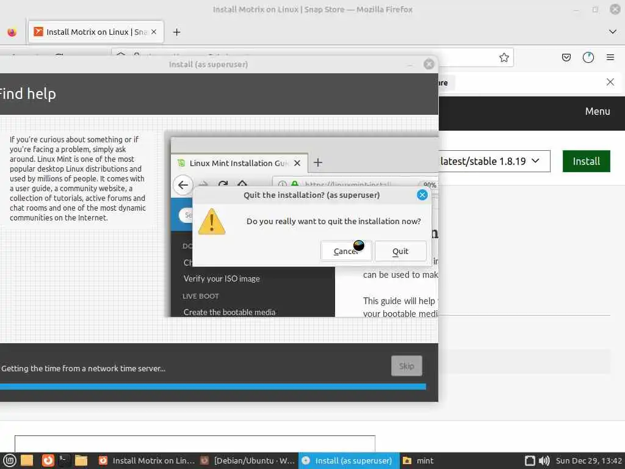Expand the list all tabs chevron

pos(613,32)
